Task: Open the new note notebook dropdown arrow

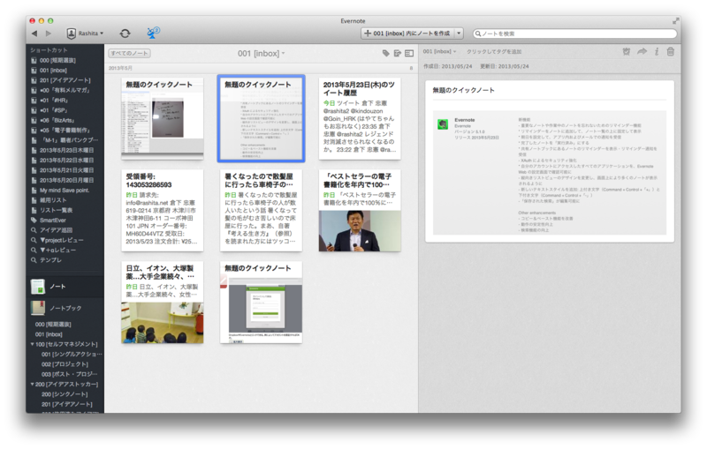Action: 459,34
